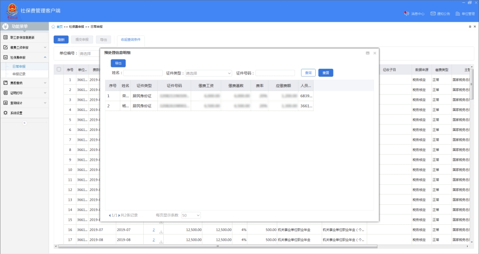The image size is (479, 254).
Task: Select 申报记录 in the sidebar
Action: click(x=19, y=74)
